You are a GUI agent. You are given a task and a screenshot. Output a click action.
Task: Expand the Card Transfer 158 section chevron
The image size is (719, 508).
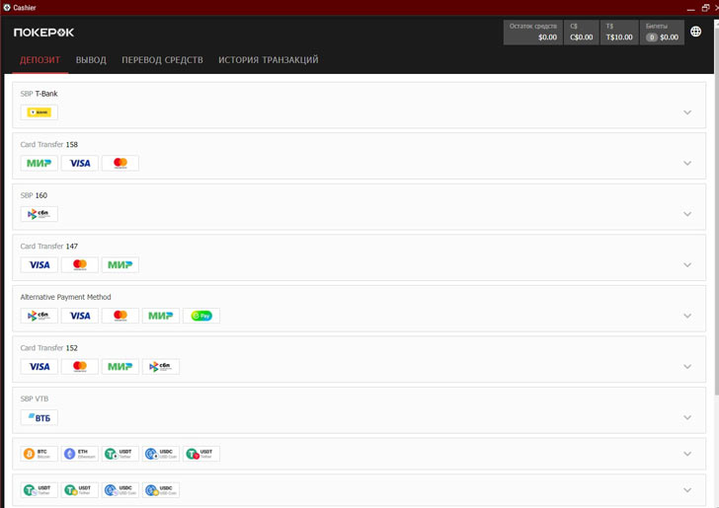click(x=687, y=163)
